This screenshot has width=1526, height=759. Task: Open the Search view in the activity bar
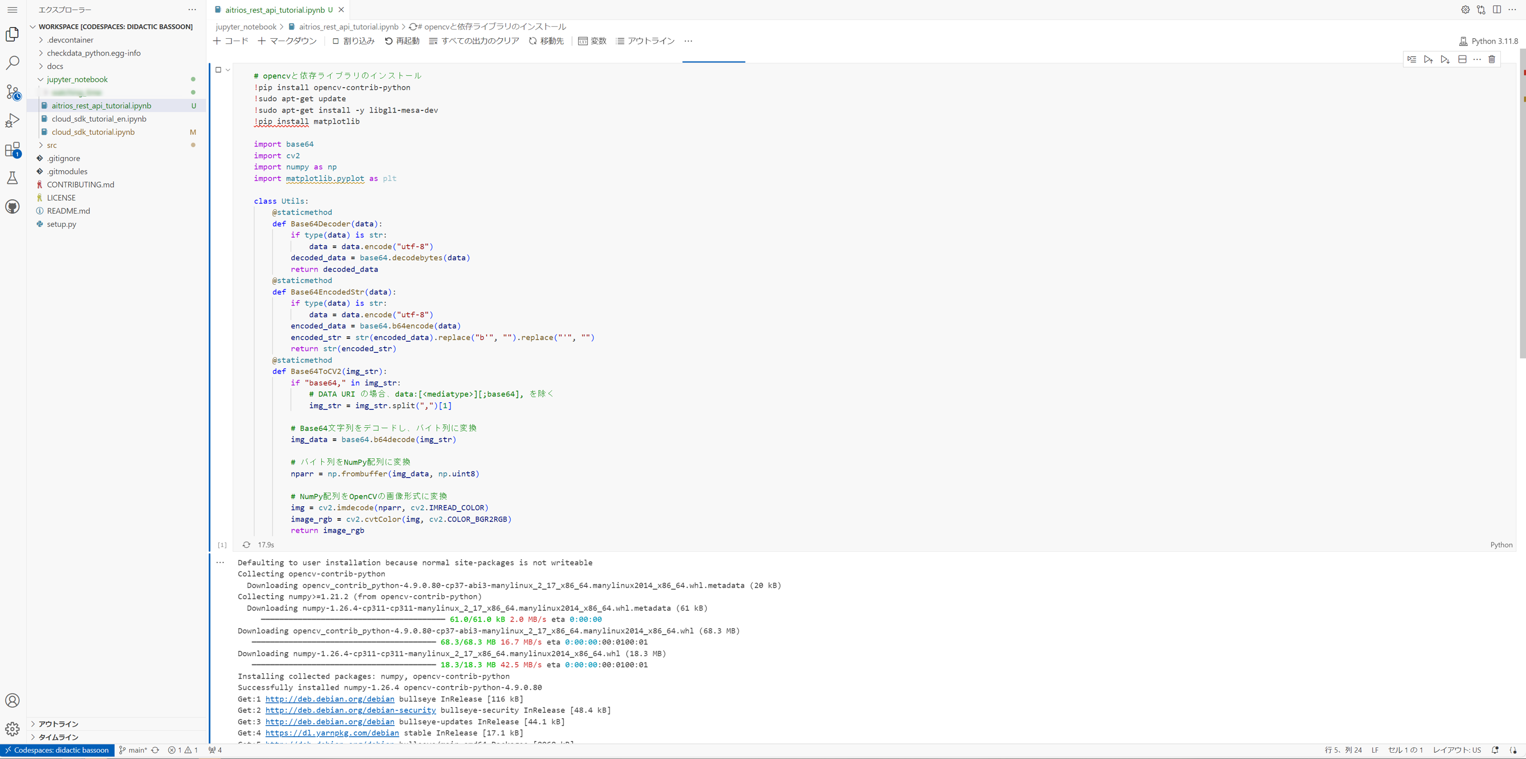13,62
